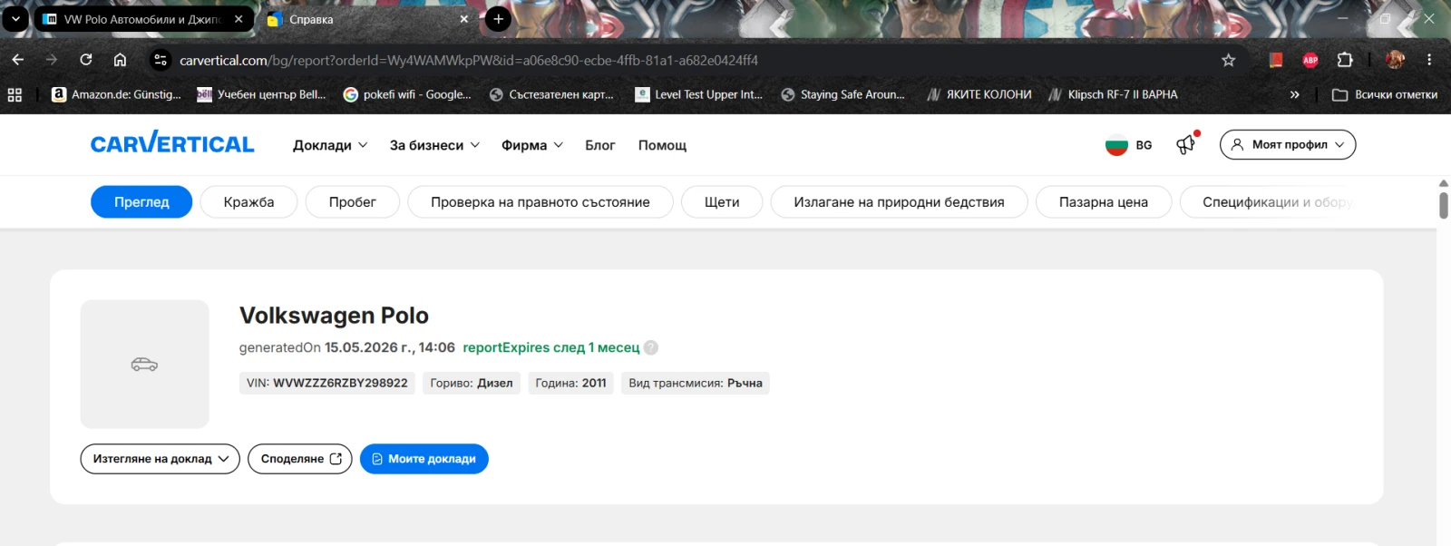Click the scrollbar up arrow
Screen dimensions: 1451x546
[1443, 183]
